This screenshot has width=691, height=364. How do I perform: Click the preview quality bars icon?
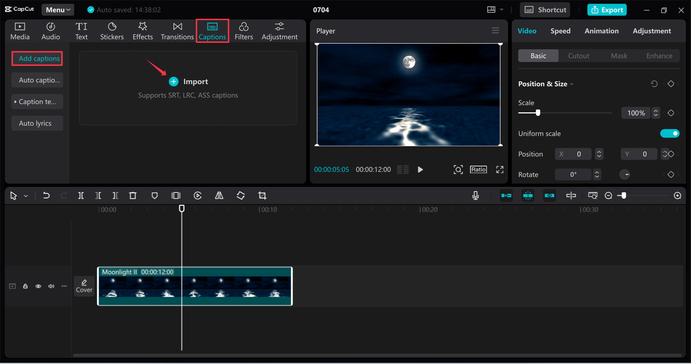pyautogui.click(x=403, y=170)
